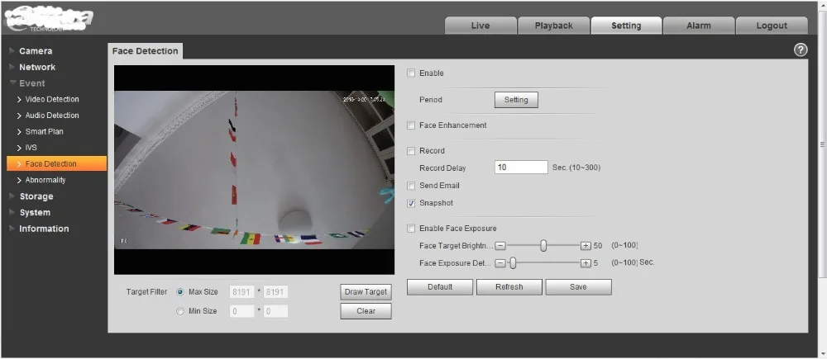Increase Face Target Brightness with plus button
This screenshot has width=827, height=359.
586,246
